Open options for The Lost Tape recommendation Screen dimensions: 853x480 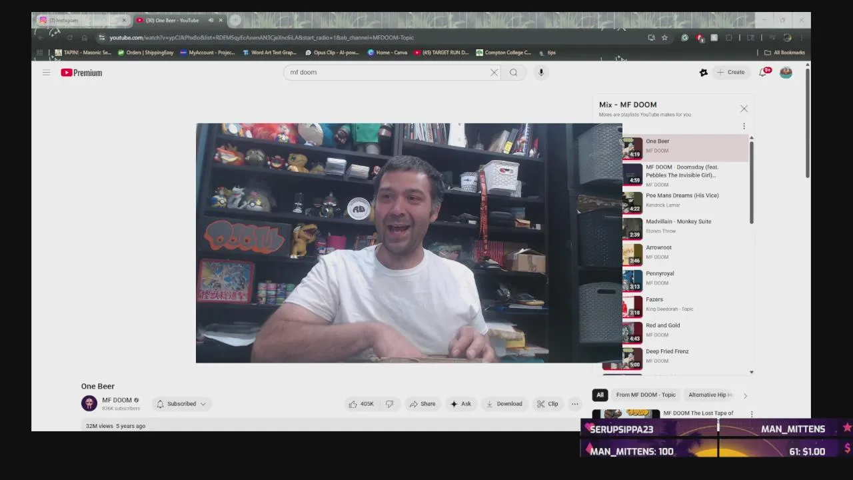[752, 414]
